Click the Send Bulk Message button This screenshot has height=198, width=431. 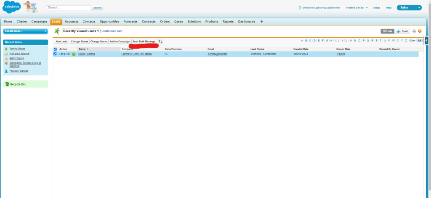tap(144, 42)
